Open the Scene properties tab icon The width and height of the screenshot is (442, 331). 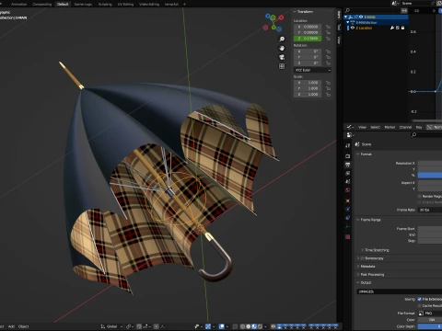pos(348,181)
